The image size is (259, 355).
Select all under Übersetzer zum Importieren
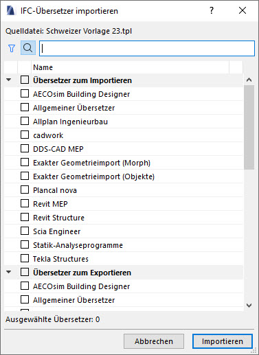pos(25,80)
